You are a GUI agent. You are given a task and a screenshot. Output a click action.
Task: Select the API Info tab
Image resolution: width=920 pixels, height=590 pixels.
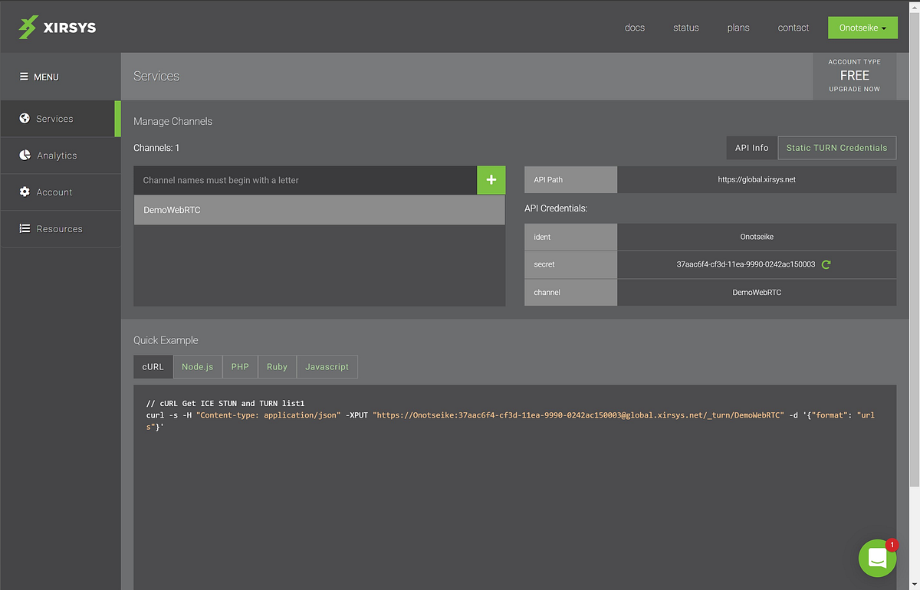751,147
